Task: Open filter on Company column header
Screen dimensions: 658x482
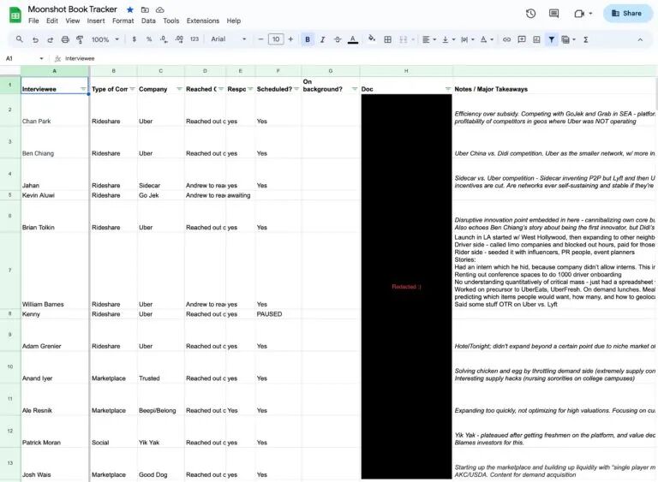Action: coord(179,89)
